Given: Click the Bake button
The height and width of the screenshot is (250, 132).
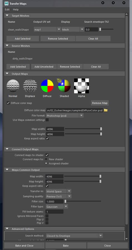Looking at the screenshot, I should (x=66, y=246).
